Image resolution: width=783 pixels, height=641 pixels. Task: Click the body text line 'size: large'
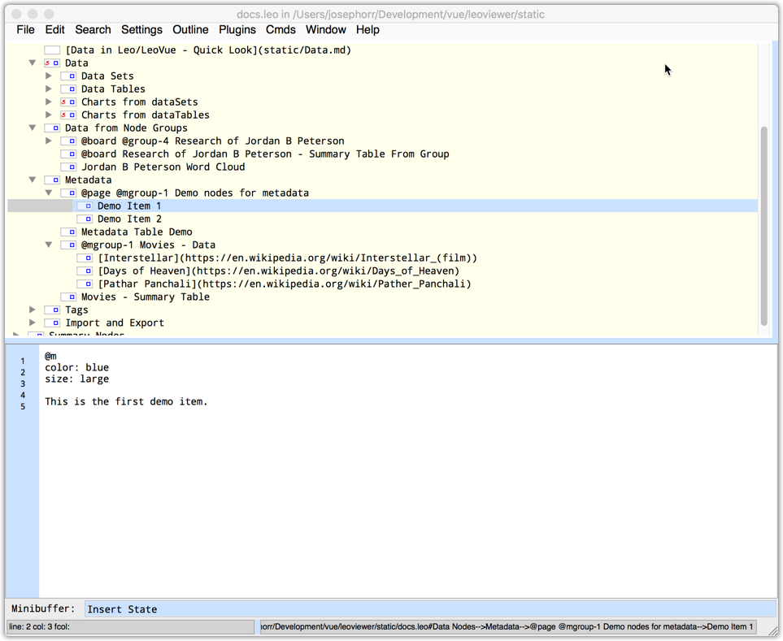click(77, 379)
